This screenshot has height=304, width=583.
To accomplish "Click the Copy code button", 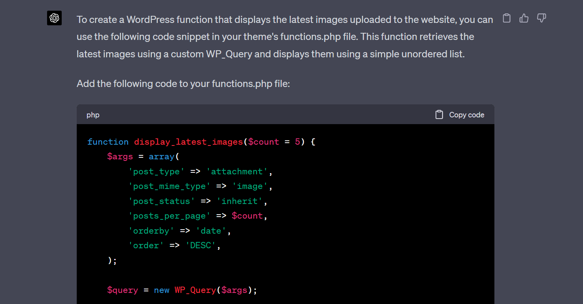I will (466, 115).
